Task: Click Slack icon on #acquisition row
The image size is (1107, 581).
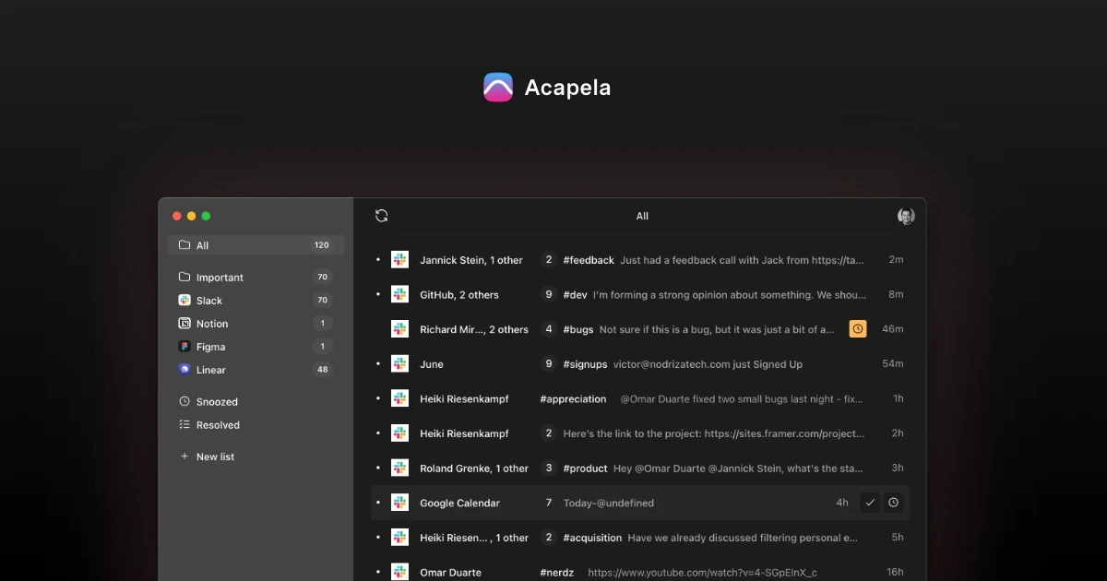Action: pos(399,537)
